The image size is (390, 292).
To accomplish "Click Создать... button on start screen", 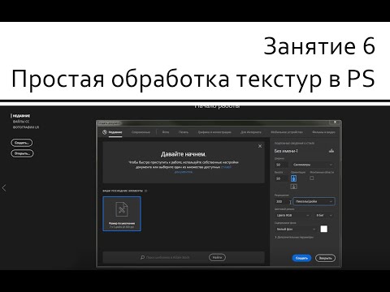I will click(x=22, y=143).
